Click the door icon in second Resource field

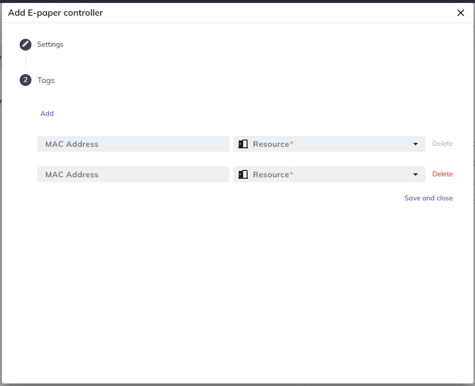tap(243, 174)
